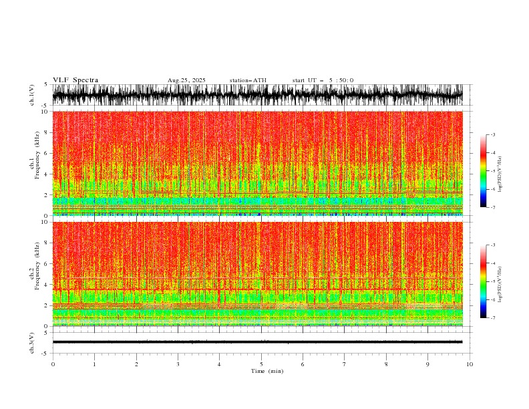
Task: Click the time axis tick label "5"
Action: pyautogui.click(x=261, y=364)
